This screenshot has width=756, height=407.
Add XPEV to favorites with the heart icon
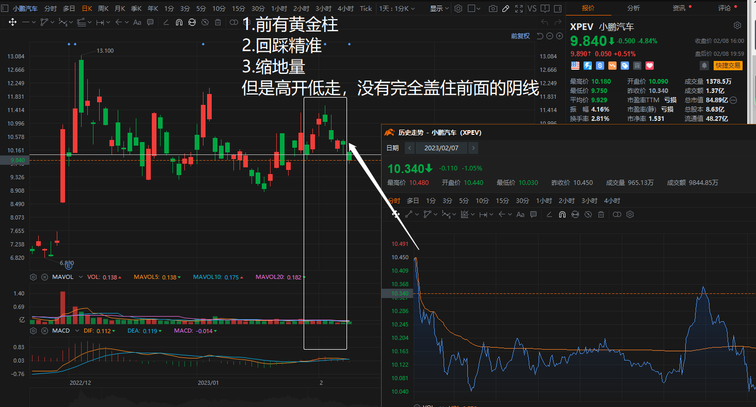point(650,66)
